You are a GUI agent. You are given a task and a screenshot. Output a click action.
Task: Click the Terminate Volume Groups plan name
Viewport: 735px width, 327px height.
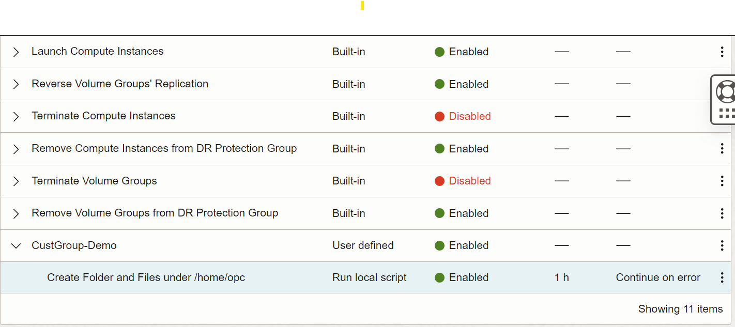point(94,181)
